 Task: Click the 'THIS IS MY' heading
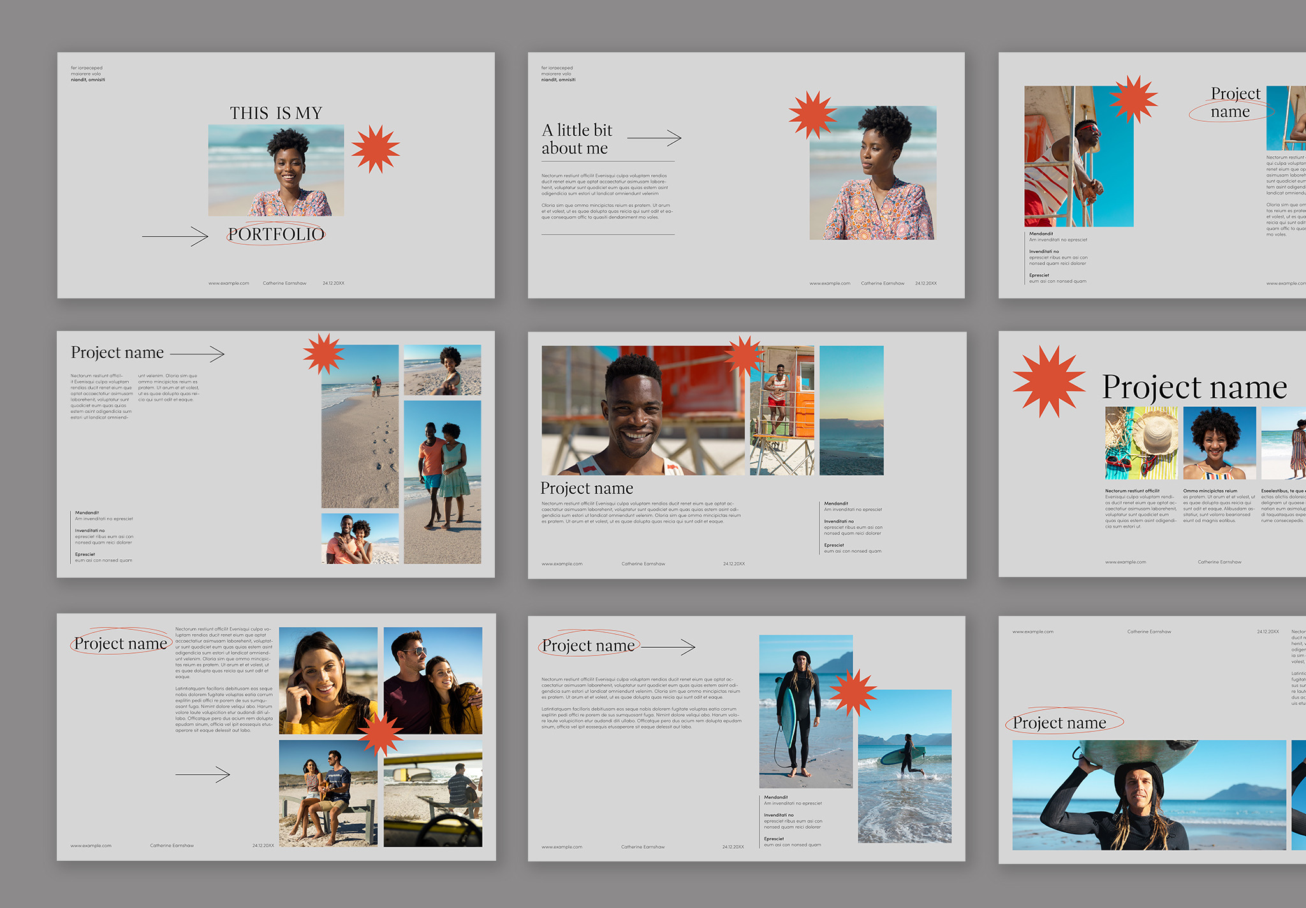click(x=276, y=113)
